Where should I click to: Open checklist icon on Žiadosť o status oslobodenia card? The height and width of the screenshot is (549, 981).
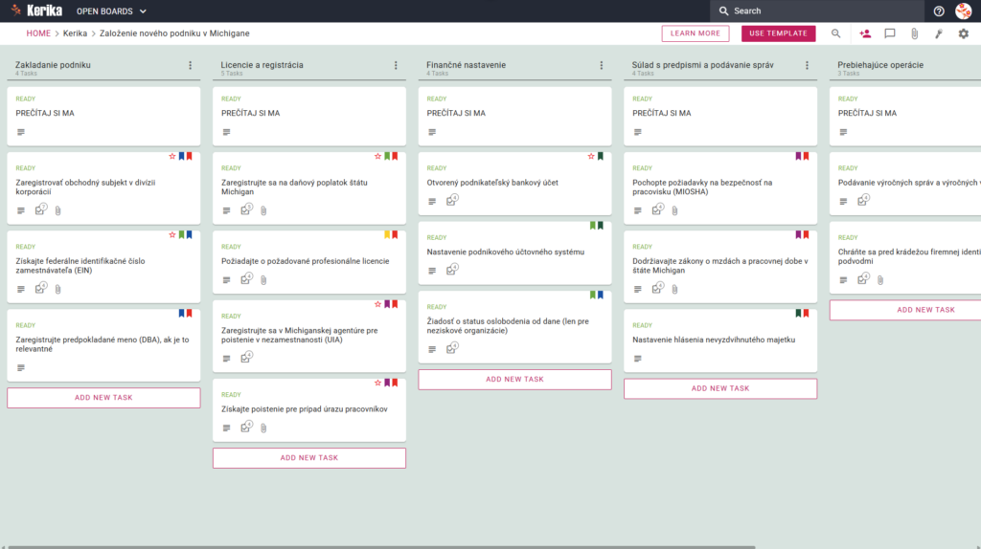(452, 348)
